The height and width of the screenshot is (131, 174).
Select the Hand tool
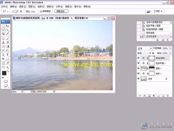click(x=3, y=67)
